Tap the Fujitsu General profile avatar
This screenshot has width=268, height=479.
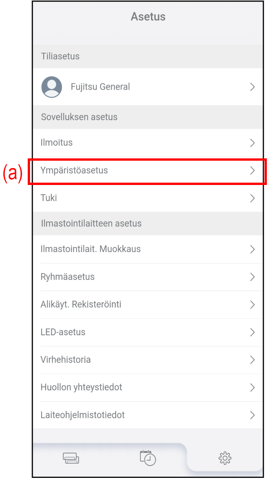point(52,87)
